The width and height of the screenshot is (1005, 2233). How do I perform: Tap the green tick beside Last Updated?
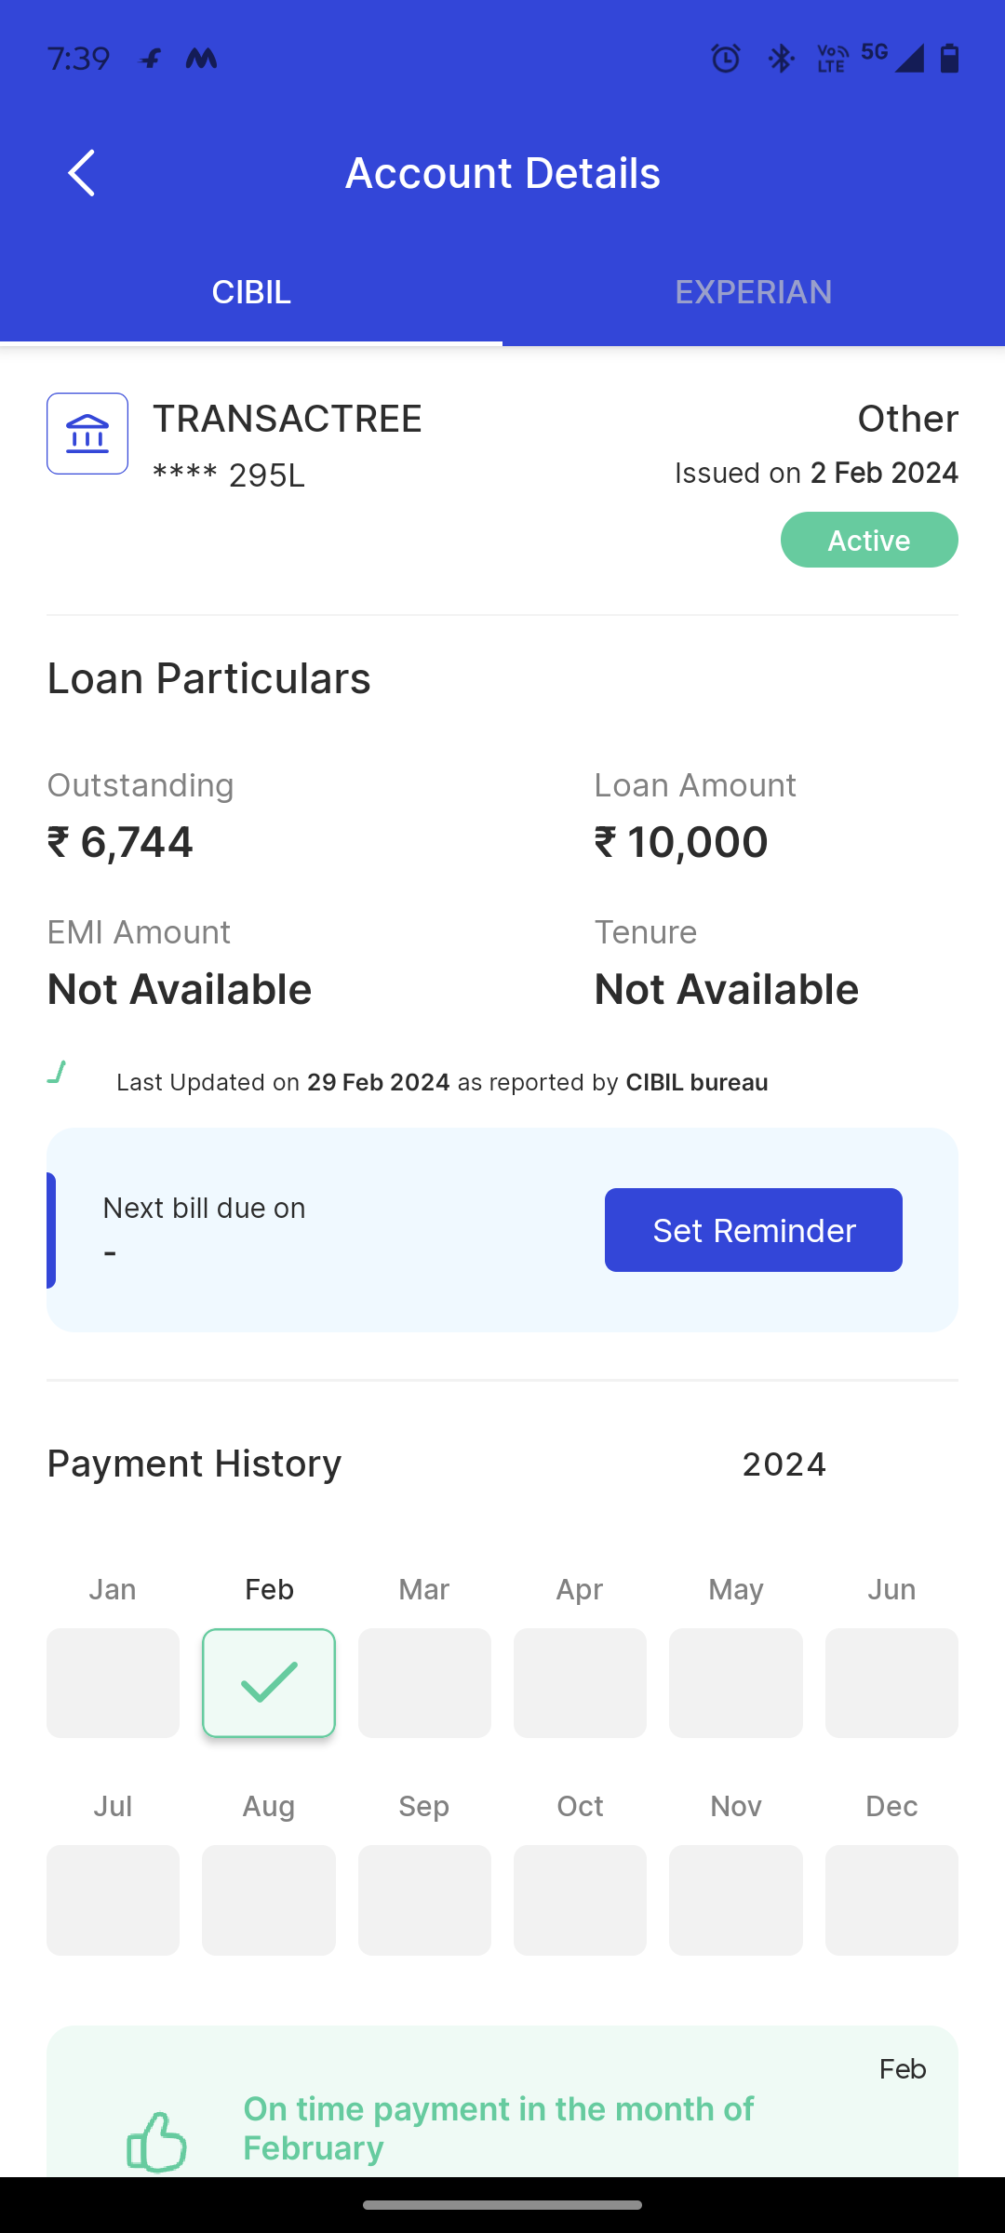[x=57, y=1073]
